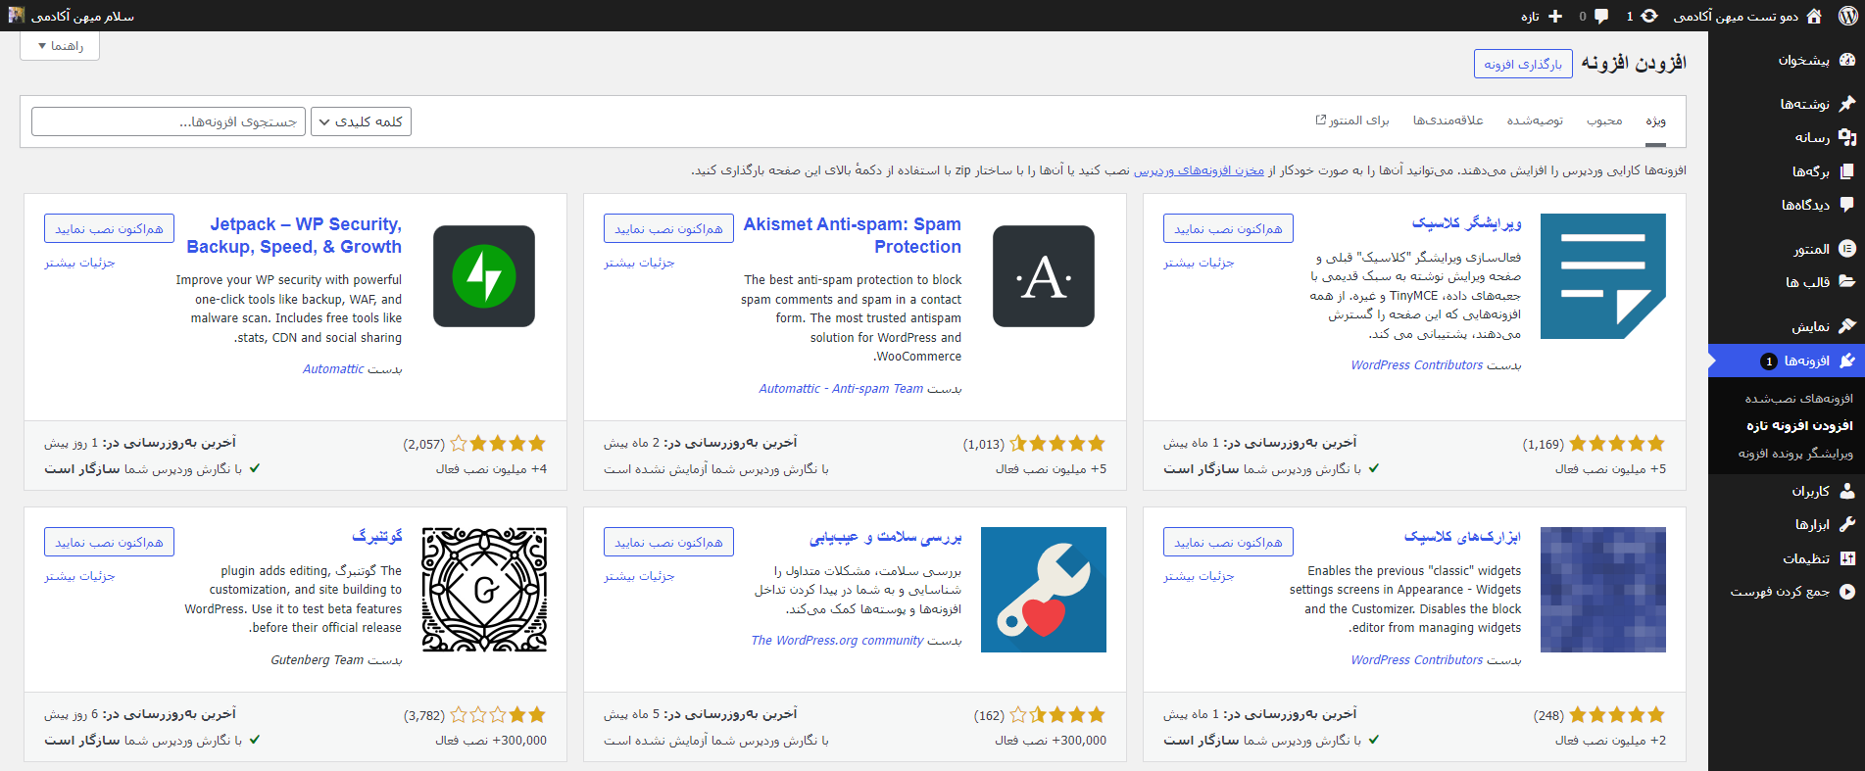This screenshot has width=1865, height=771.
Task: Click the Jetpack plugin icon
Action: (484, 276)
